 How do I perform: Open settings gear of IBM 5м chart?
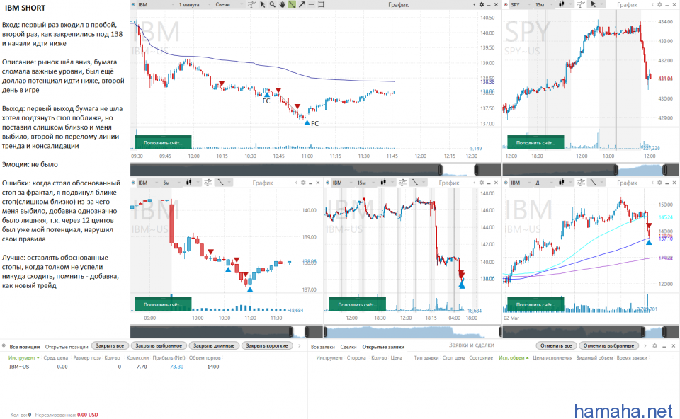(303, 183)
